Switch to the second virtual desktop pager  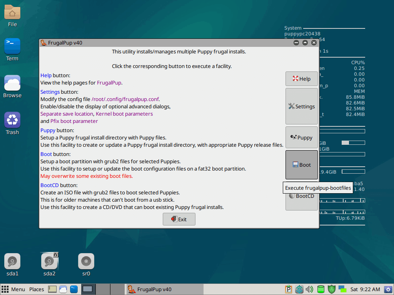tap(103, 289)
